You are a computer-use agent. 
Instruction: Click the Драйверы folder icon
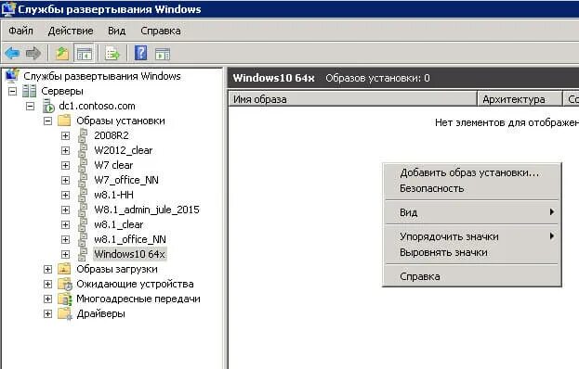65,313
